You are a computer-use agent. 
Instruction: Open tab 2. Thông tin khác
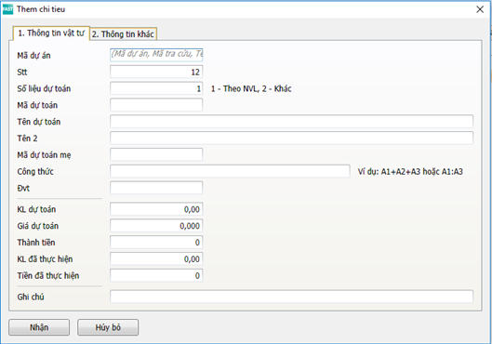(123, 33)
